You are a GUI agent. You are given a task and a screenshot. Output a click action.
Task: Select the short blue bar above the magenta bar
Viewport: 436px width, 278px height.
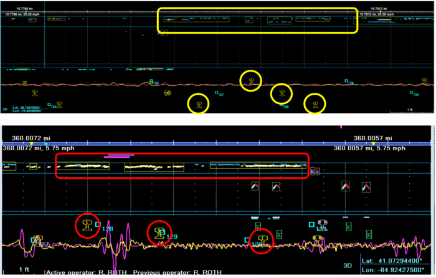point(121,155)
